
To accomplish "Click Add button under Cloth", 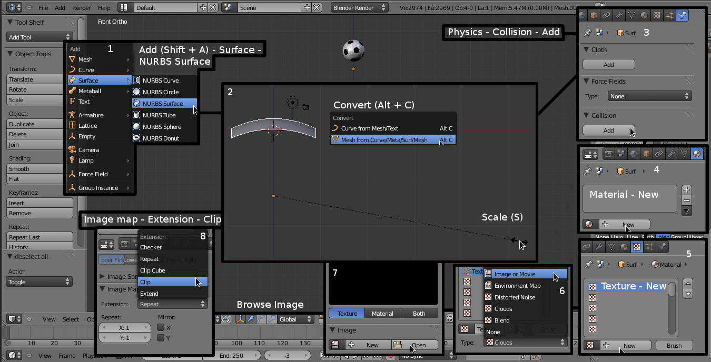I will coord(609,65).
